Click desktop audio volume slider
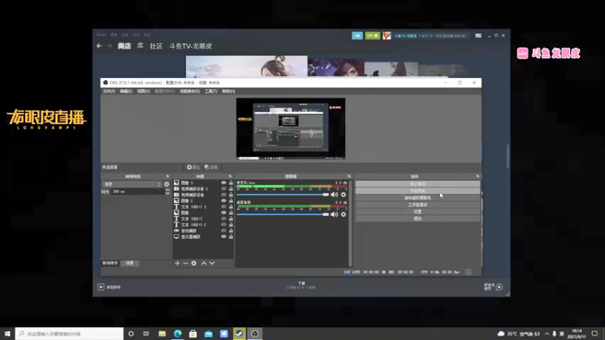This screenshot has width=605, height=340. coord(282,215)
